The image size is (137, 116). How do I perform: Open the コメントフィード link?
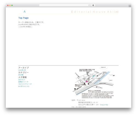pos(25,84)
